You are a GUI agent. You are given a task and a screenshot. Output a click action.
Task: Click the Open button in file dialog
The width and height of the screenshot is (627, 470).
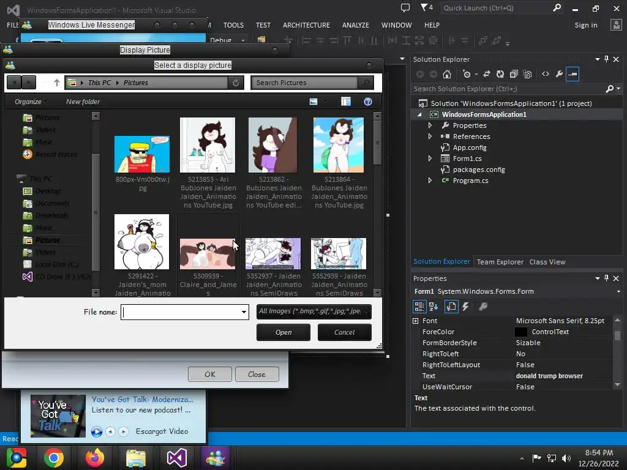click(x=283, y=332)
